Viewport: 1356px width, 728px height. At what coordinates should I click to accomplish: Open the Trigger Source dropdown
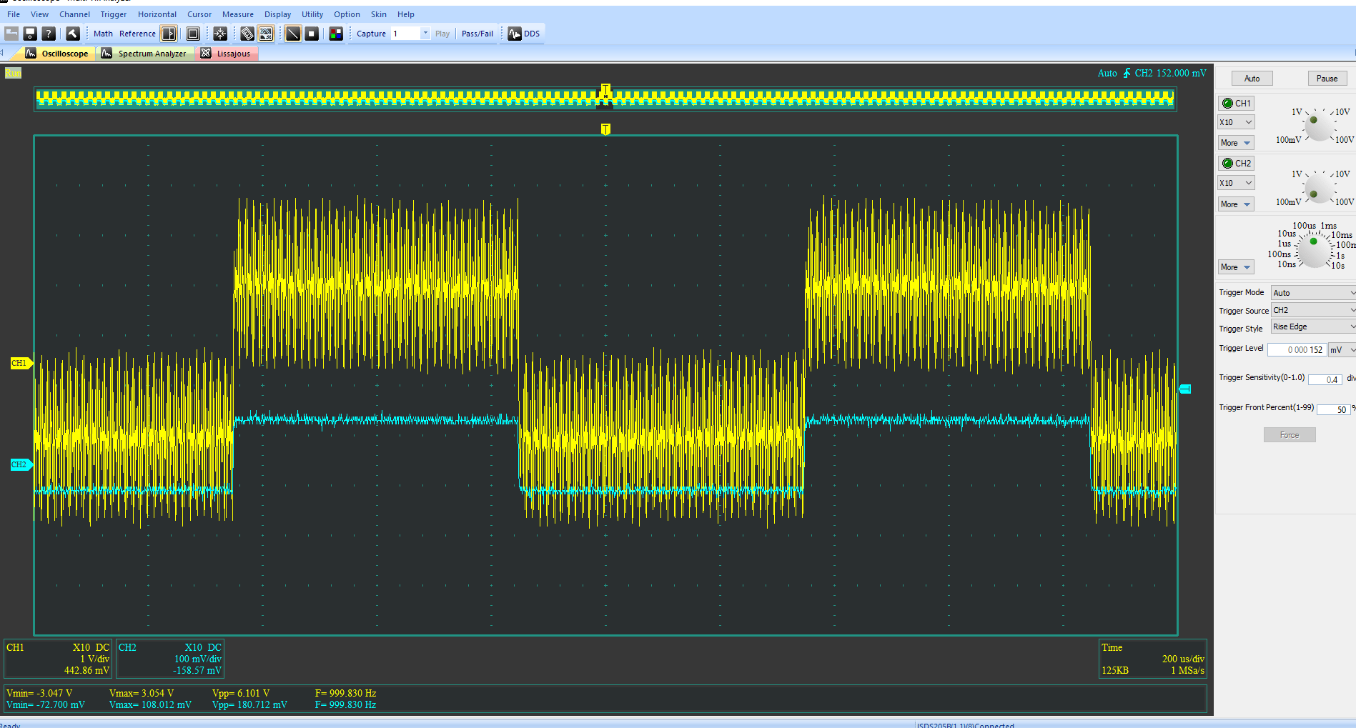pyautogui.click(x=1313, y=310)
